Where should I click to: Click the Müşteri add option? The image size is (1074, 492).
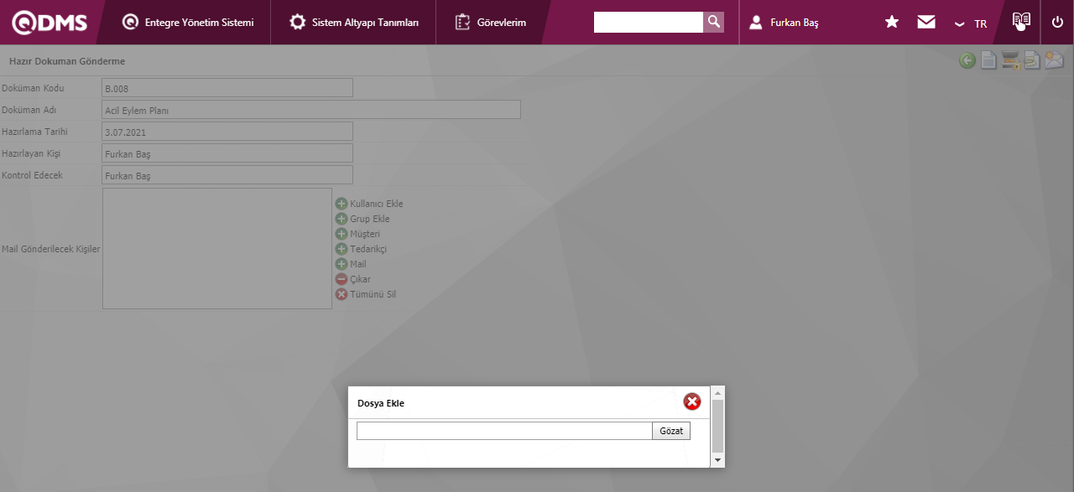357,234
